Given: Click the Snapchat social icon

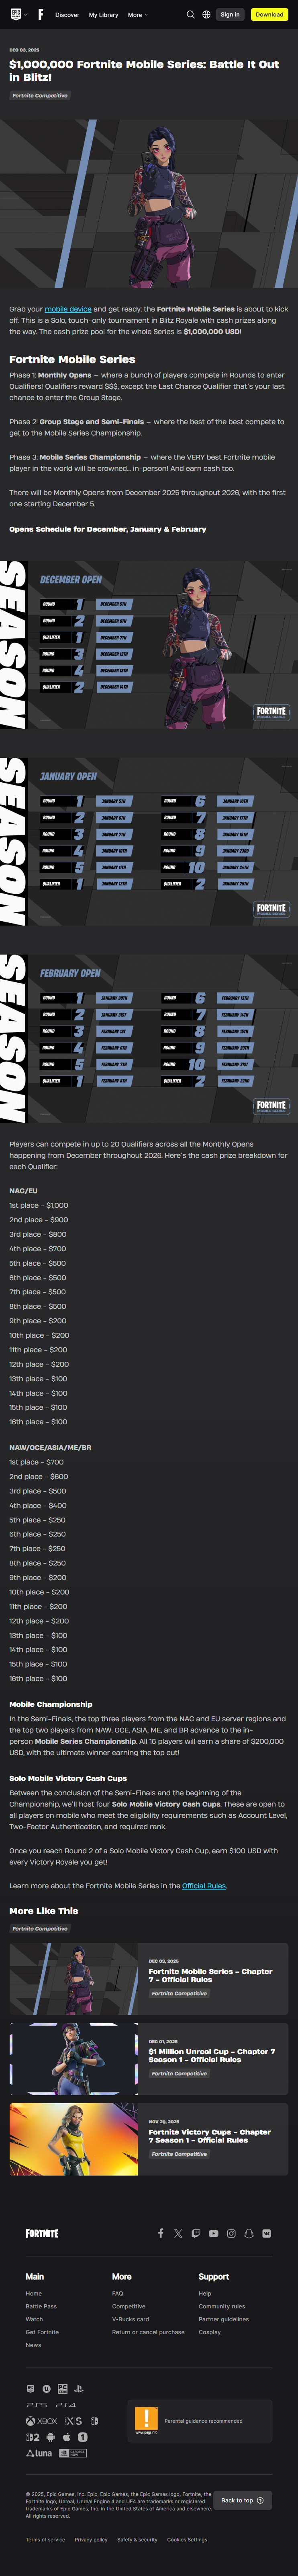Looking at the screenshot, I should (248, 2233).
